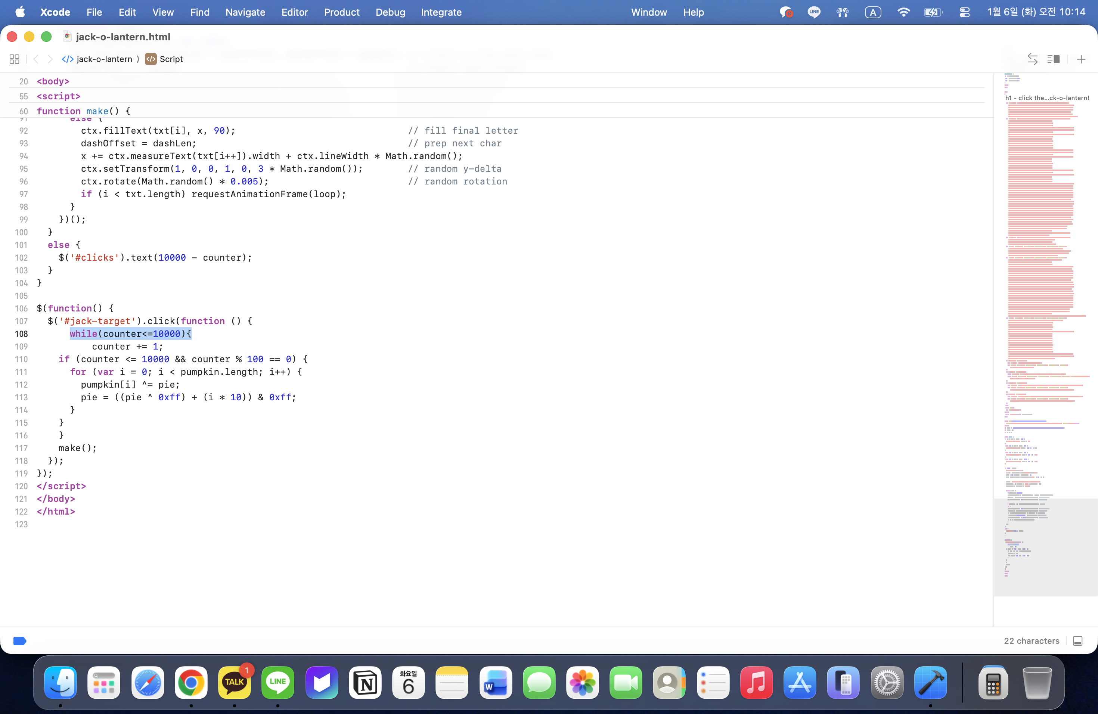1098x714 pixels.
Task: Open the related items grid menu
Action: [14, 59]
